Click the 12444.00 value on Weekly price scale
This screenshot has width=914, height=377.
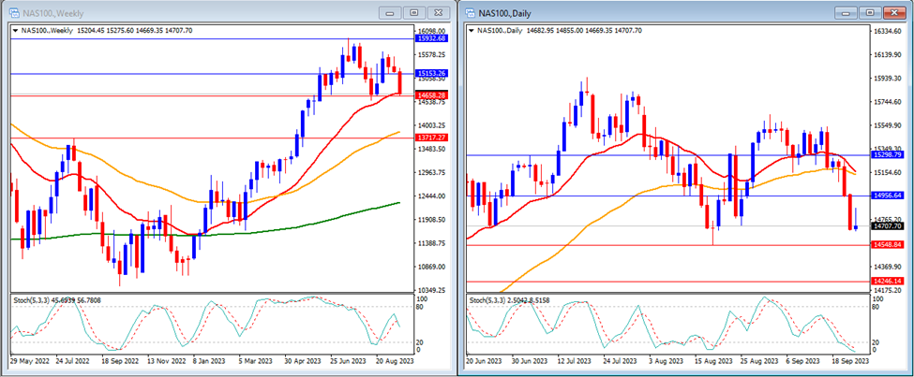coord(432,196)
